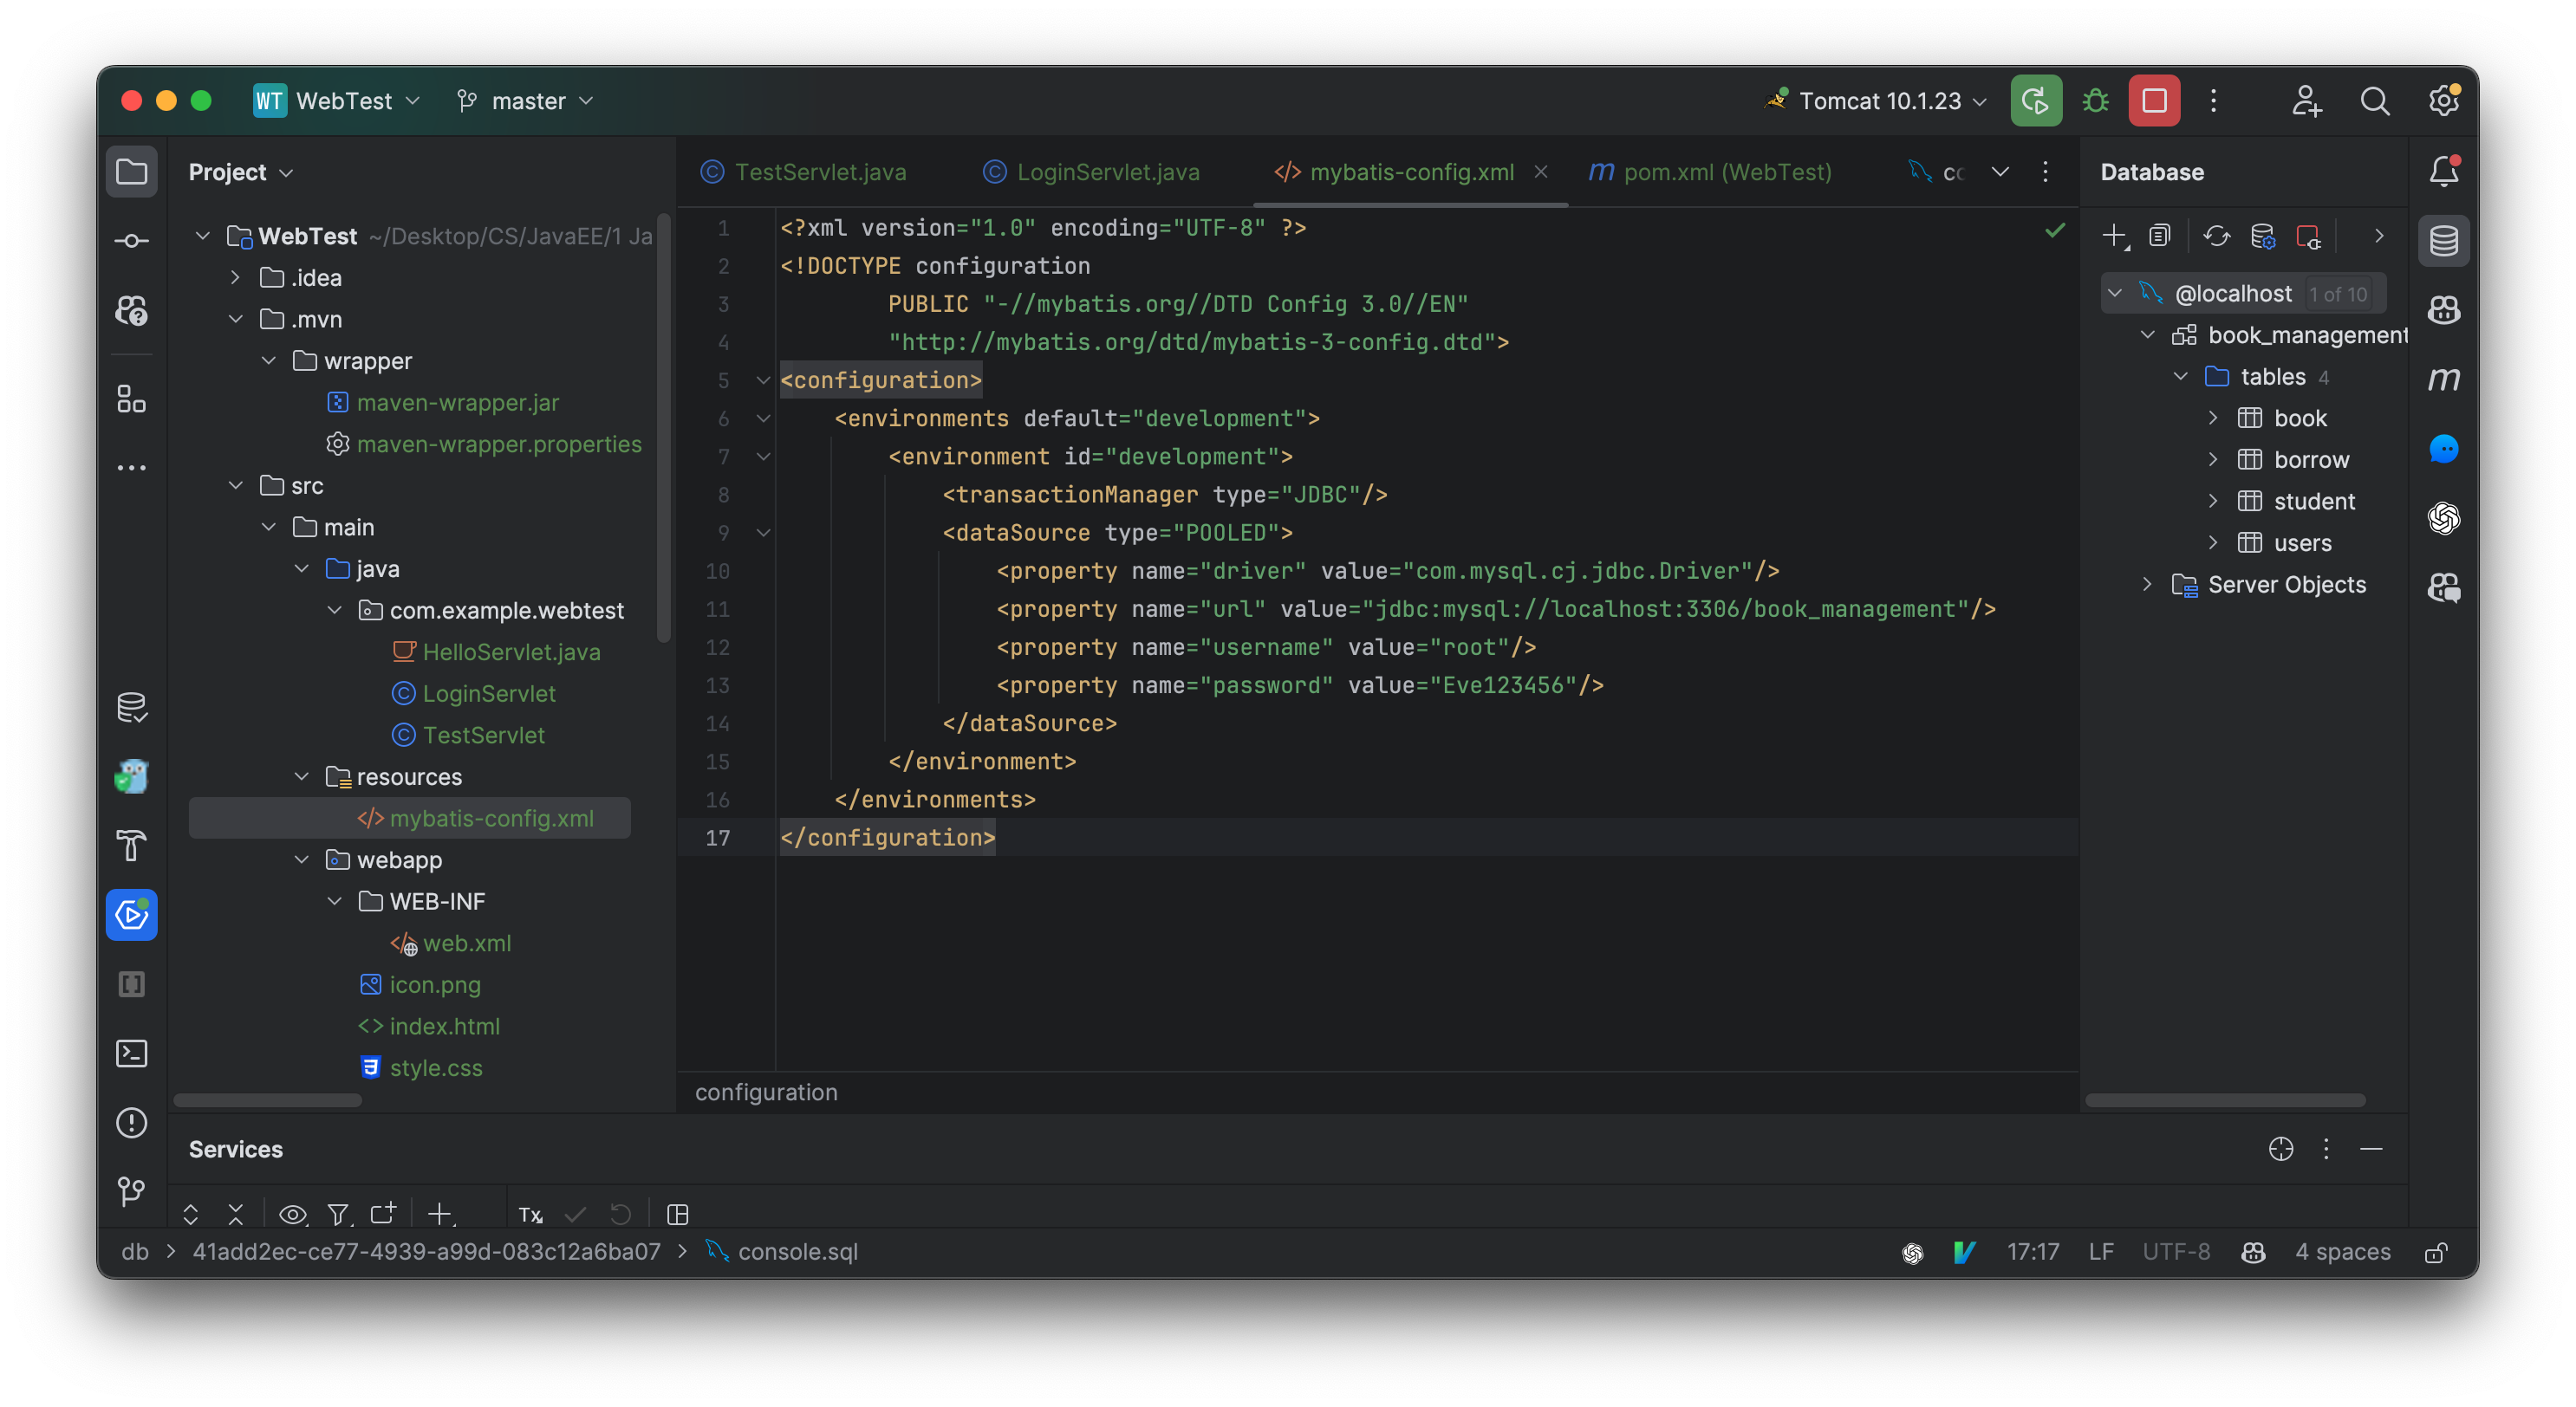
Task: Click the UTF-8 encoding indicator in the status bar
Action: click(2176, 1251)
